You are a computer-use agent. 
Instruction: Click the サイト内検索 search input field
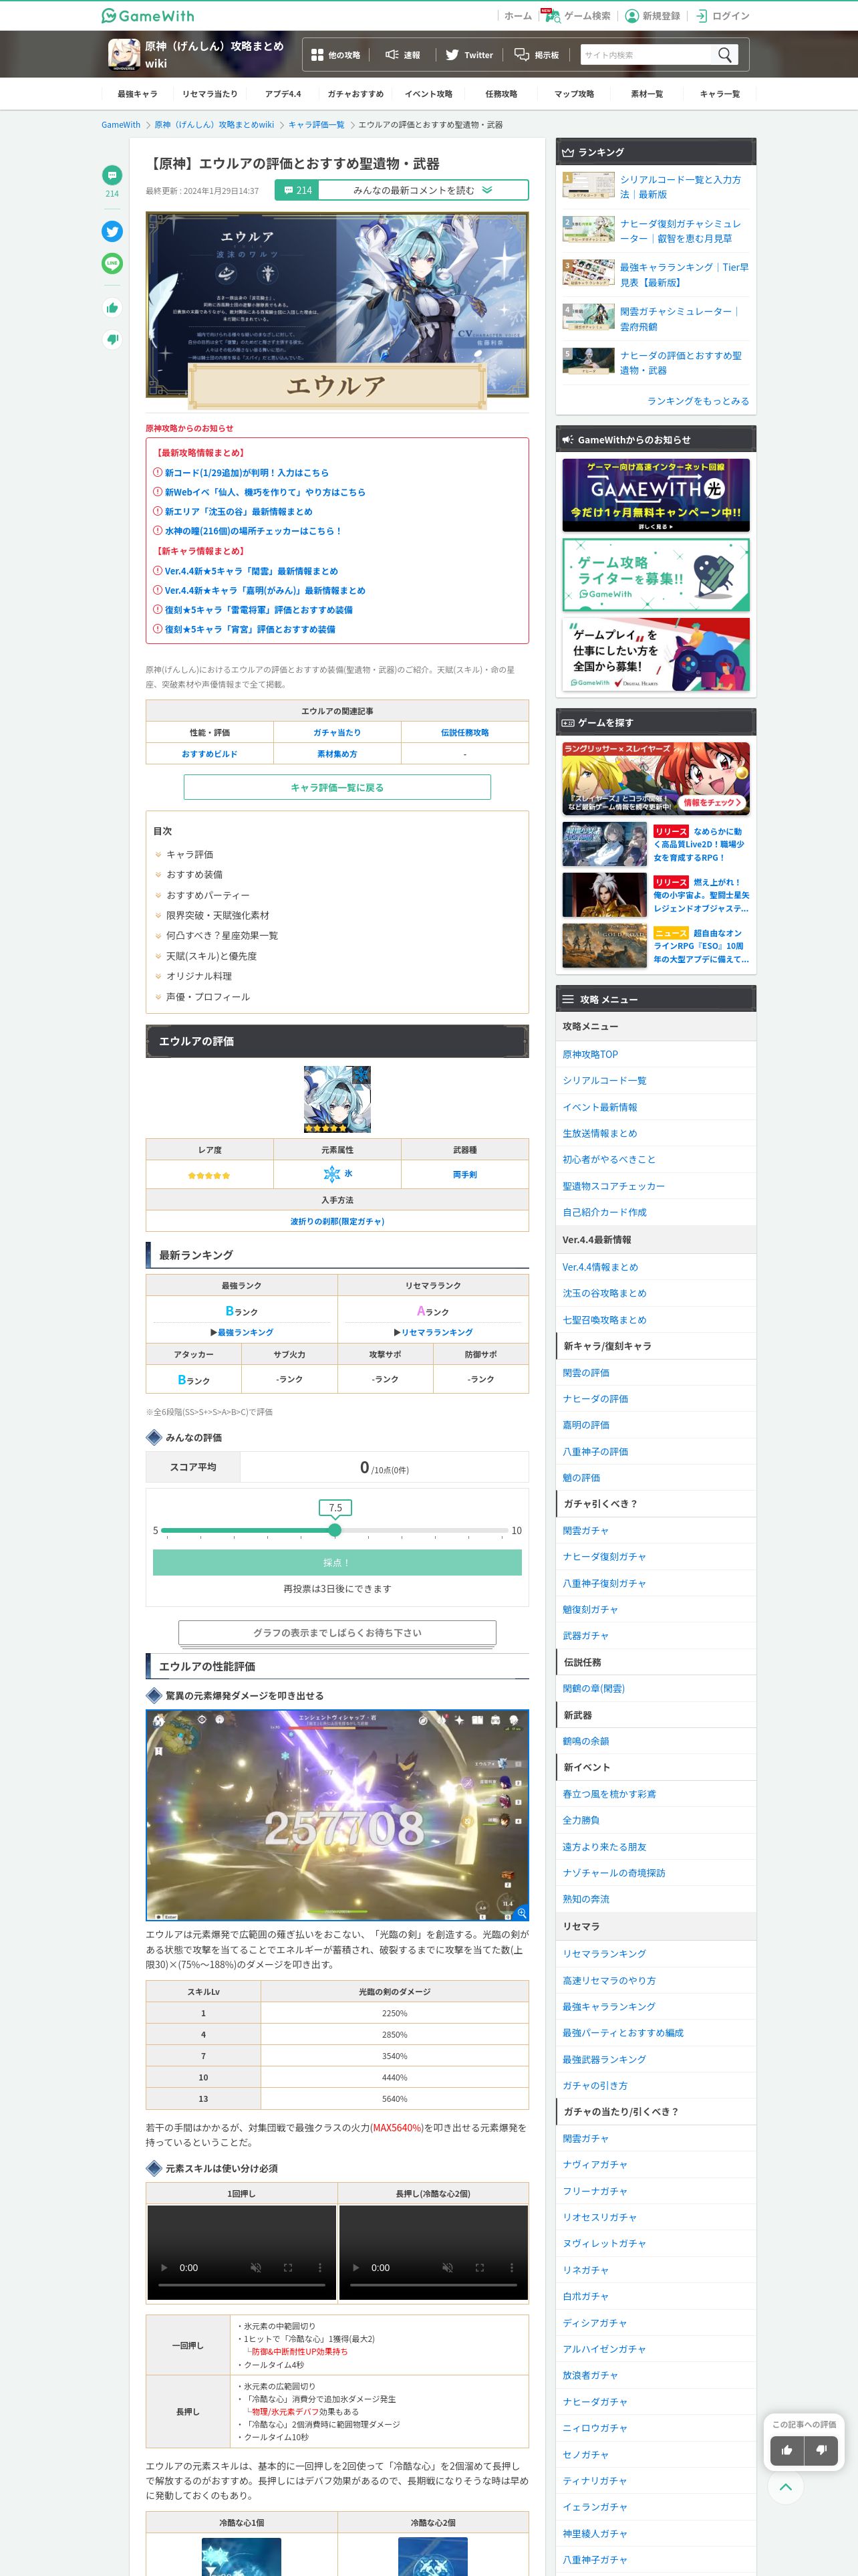point(646,55)
